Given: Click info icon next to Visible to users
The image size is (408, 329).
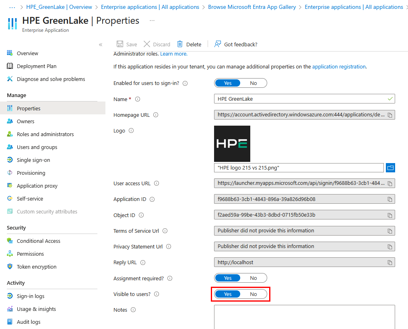Looking at the screenshot, I should (x=157, y=294).
